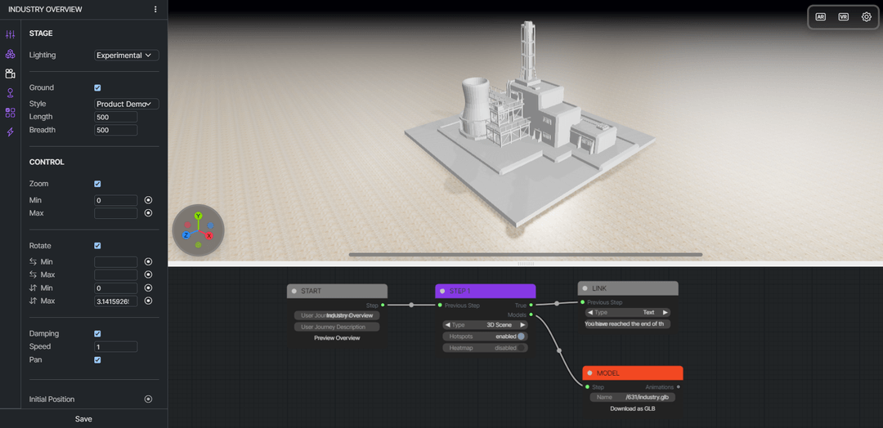Open the 3D objects panel icon
The image size is (883, 428).
pos(11,54)
